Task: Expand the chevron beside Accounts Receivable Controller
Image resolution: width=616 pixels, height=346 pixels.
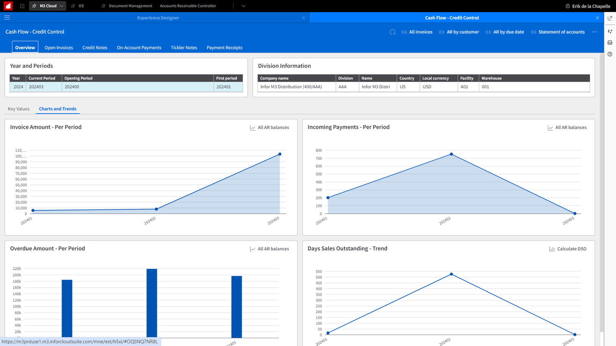Action: pyautogui.click(x=243, y=6)
